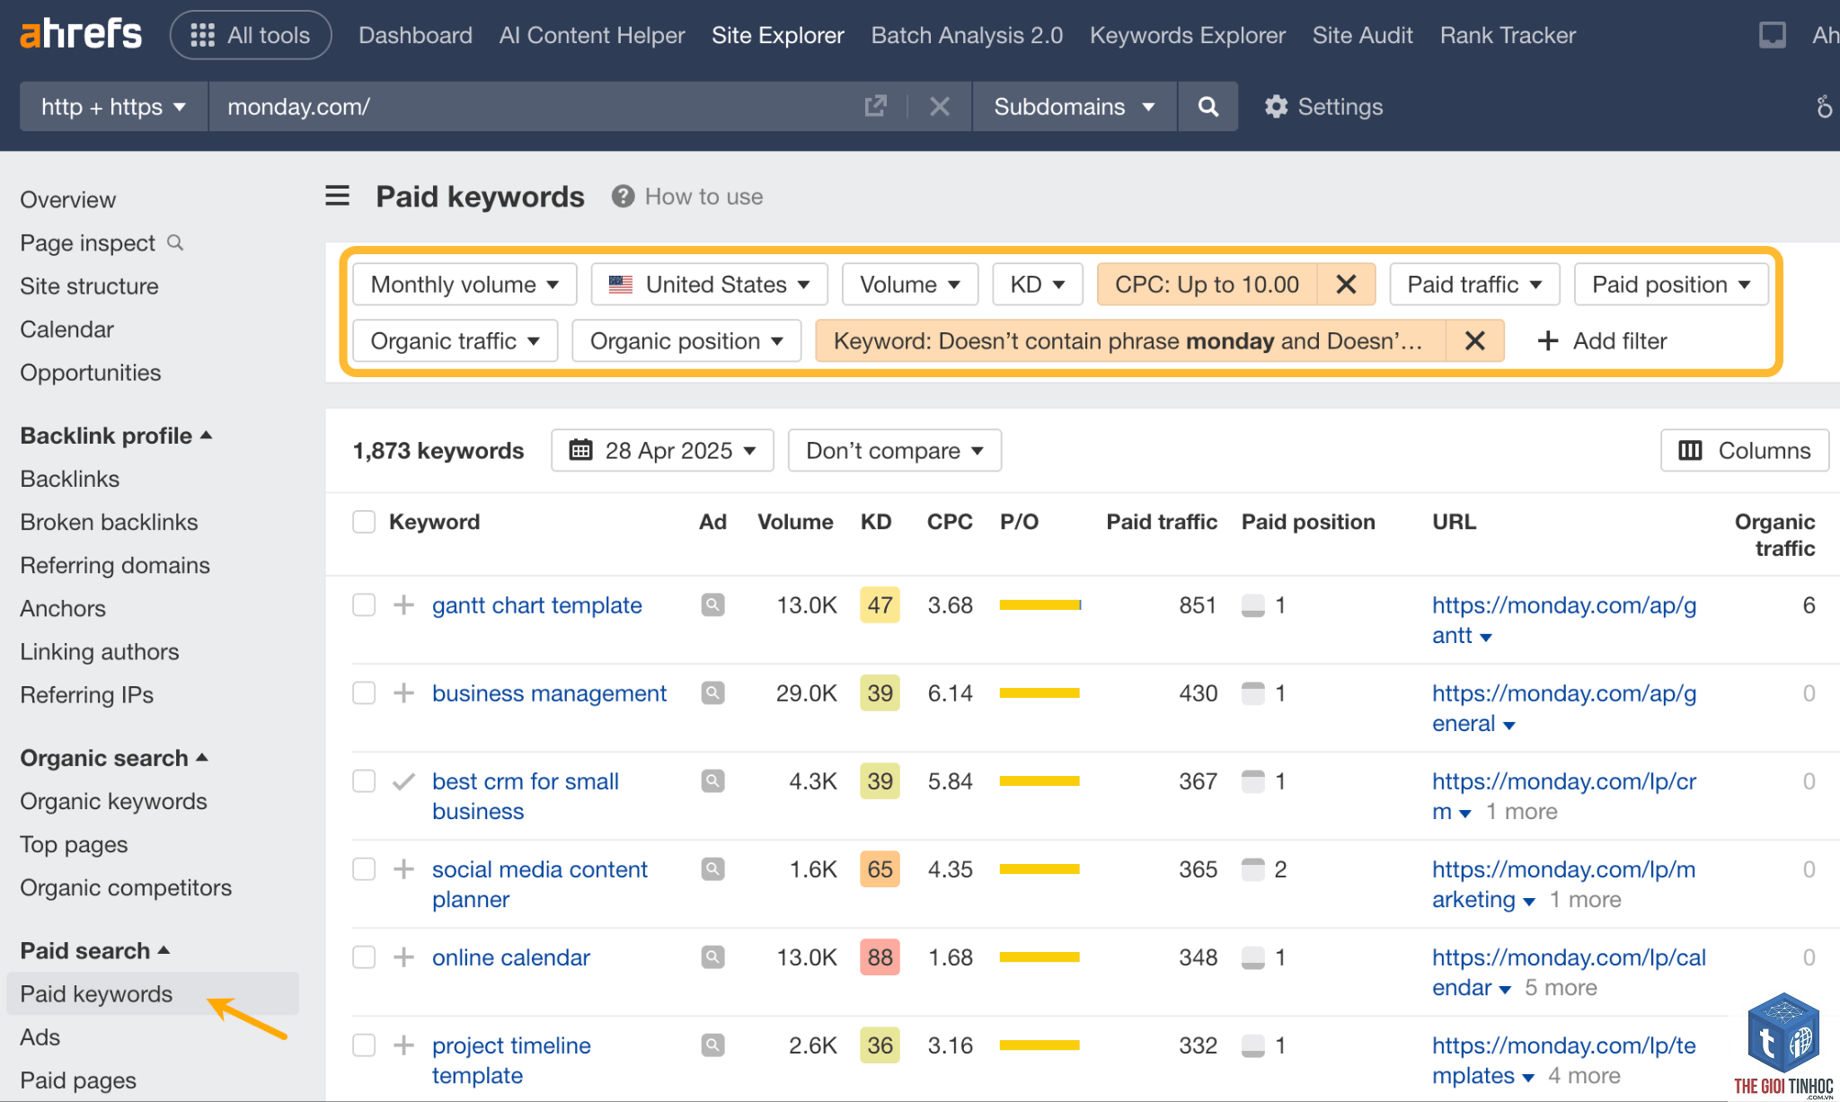Add online calendar to a keyword list
1840x1102 pixels.
coord(404,957)
